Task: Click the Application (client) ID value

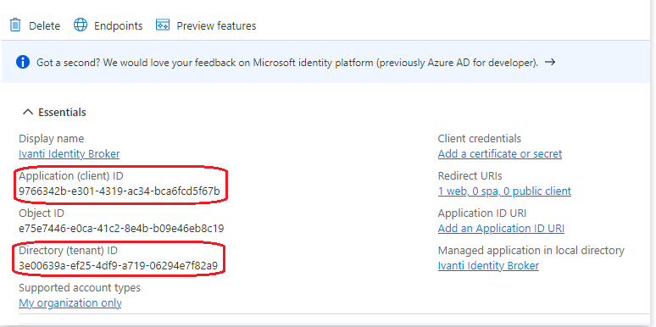Action: [120, 191]
